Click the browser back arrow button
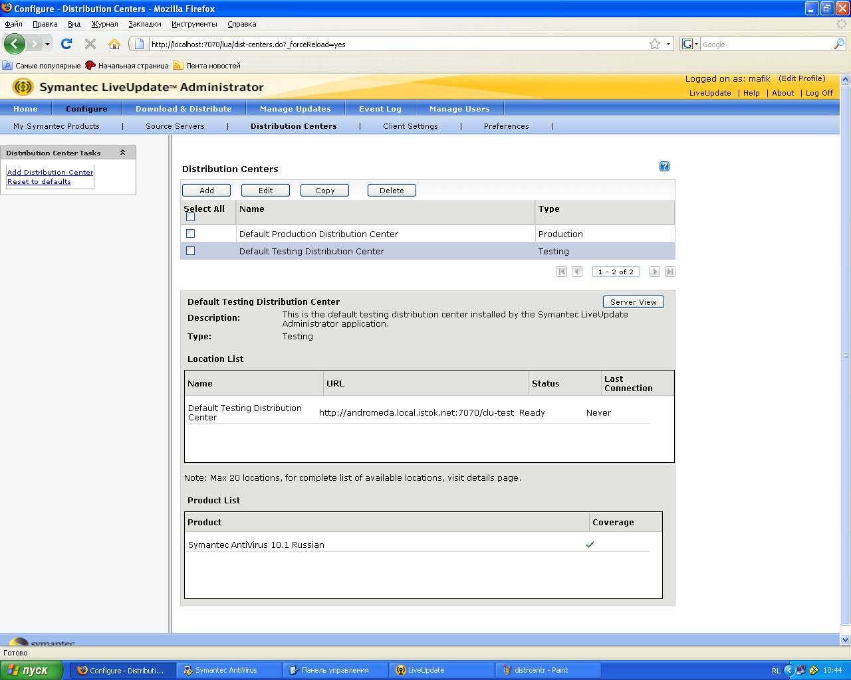Image resolution: width=851 pixels, height=680 pixels. (x=15, y=44)
